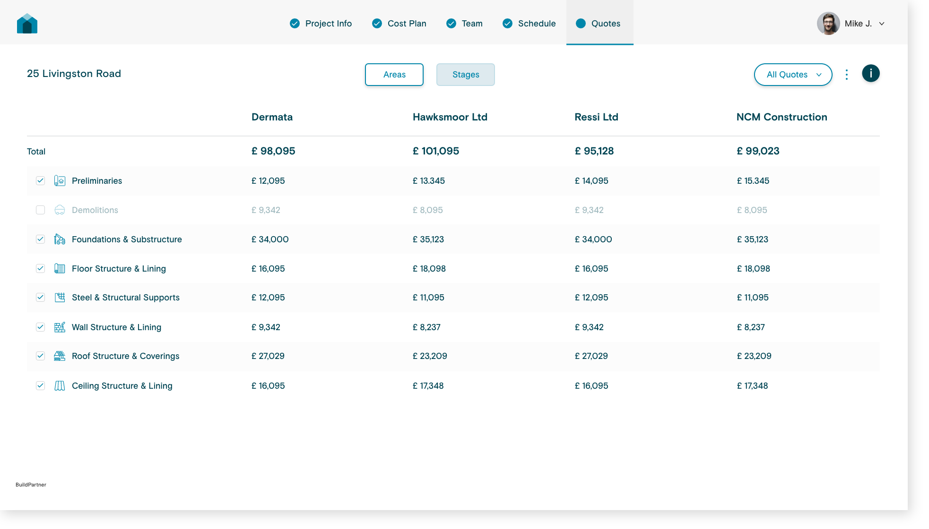Click the BuildPartner footer text
The width and height of the screenshot is (929, 529).
click(31, 485)
